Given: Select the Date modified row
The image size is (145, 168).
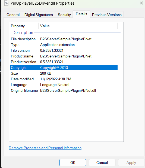Looking at the screenshot, I should (64, 79).
